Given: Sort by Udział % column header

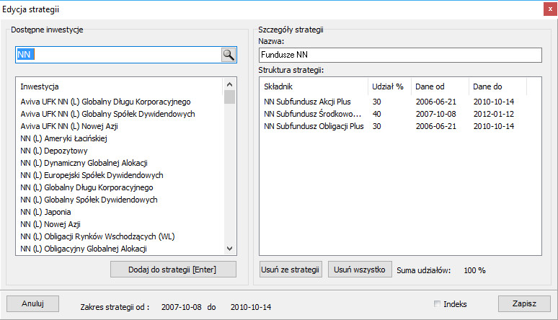Looking at the screenshot, I should [x=389, y=86].
